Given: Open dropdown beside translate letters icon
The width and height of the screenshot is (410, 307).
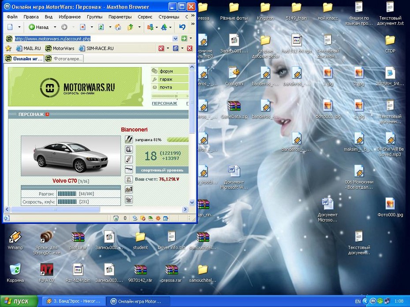Looking at the screenshot, I should click(157, 27).
